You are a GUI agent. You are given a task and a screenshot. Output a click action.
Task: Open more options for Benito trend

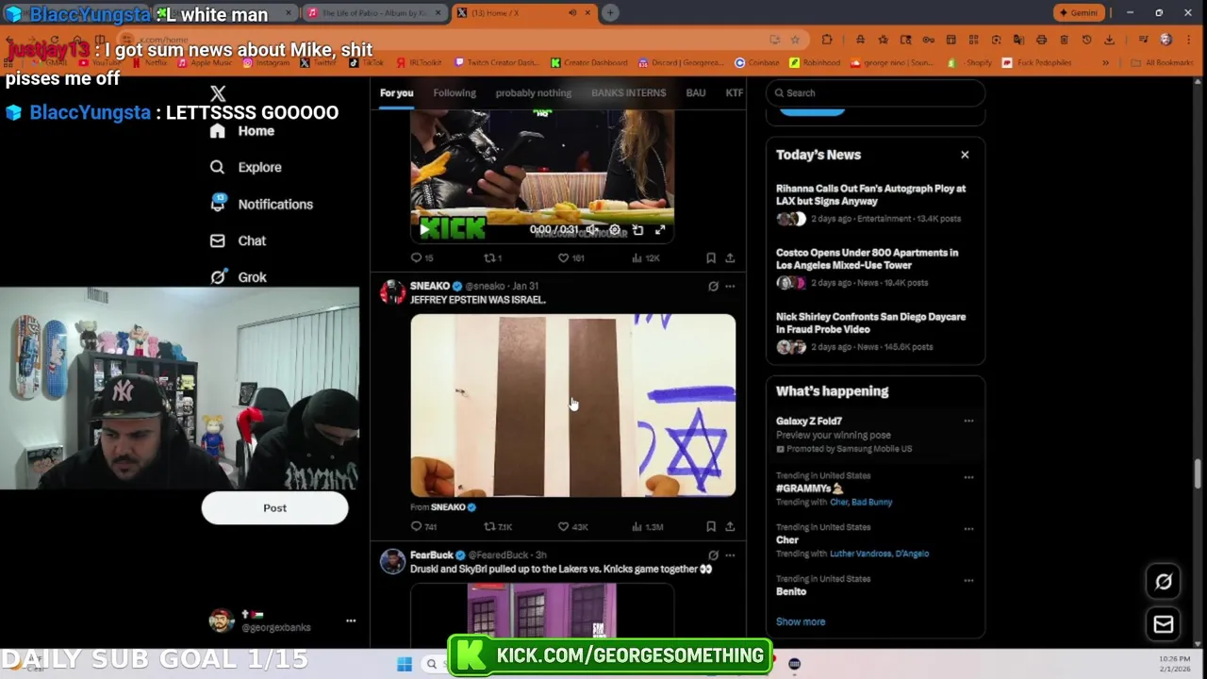(968, 581)
